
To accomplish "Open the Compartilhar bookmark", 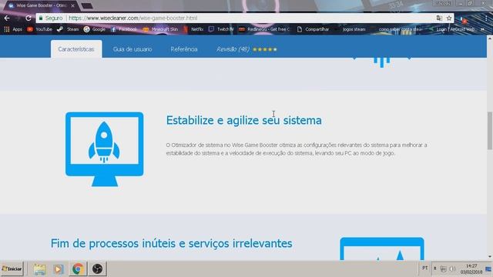I will [314, 29].
